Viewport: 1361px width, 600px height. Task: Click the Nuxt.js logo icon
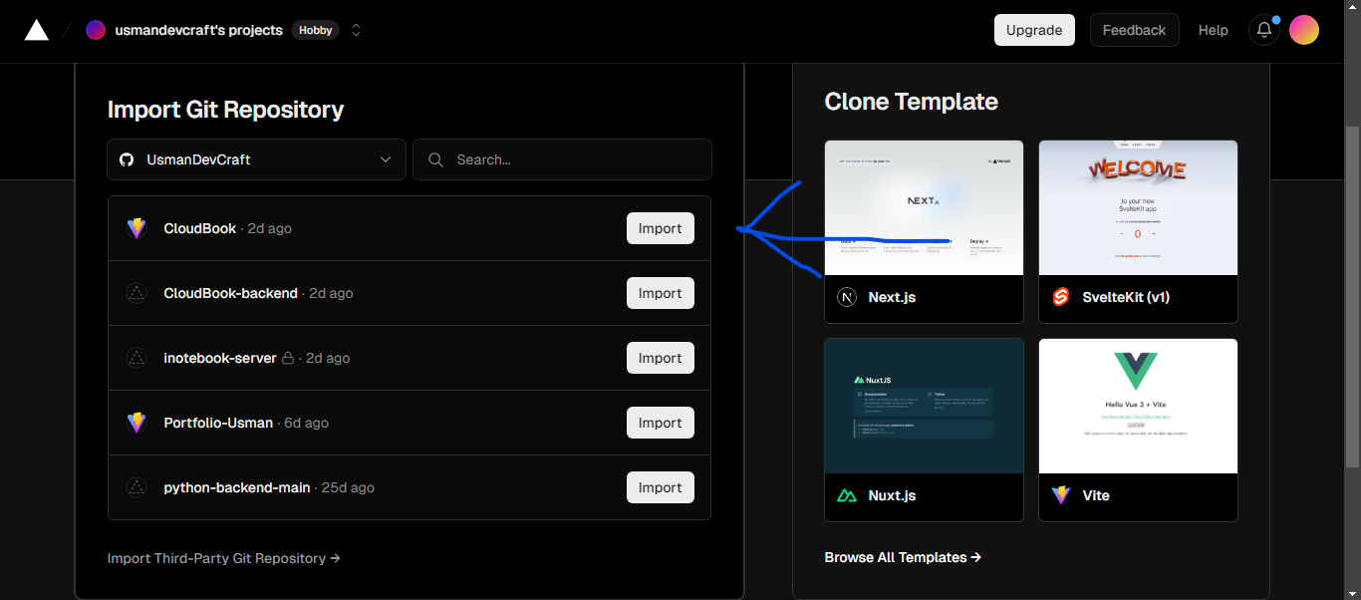(x=847, y=495)
